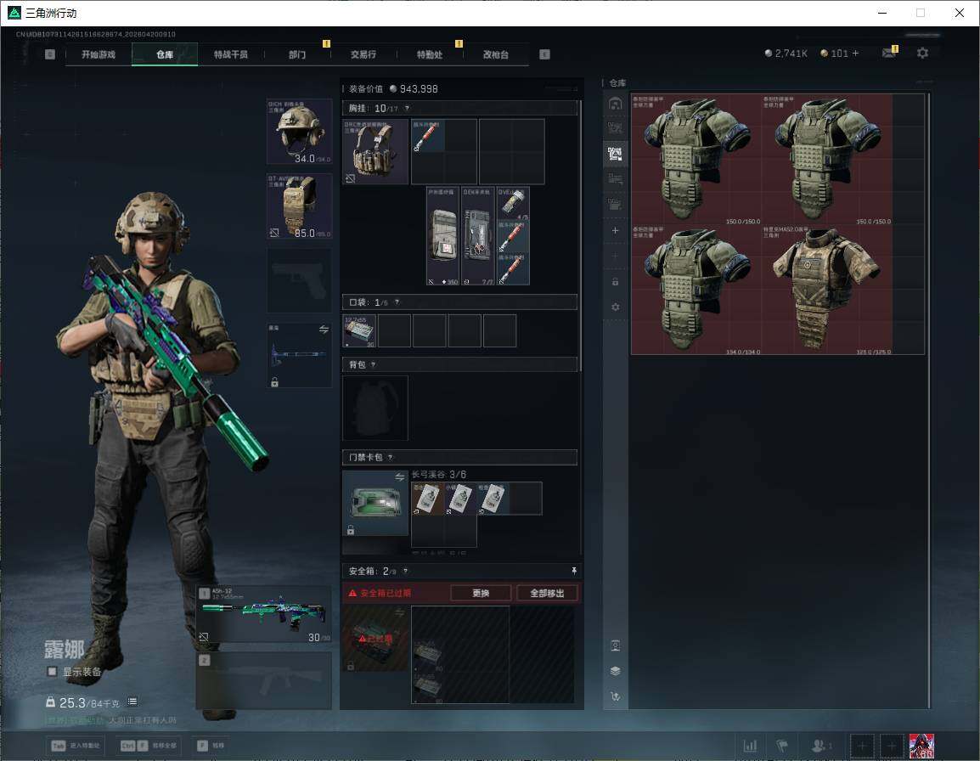This screenshot has height=761, width=980.
Task: Click the 2,741K currency balance
Action: tap(786, 54)
